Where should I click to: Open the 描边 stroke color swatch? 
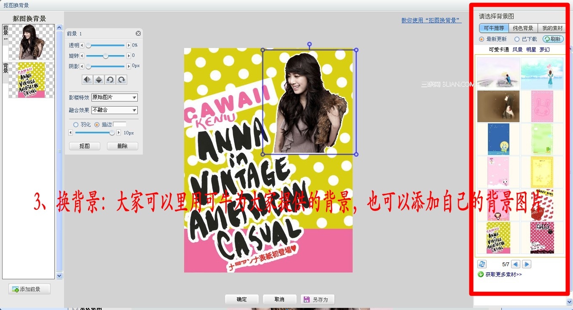tap(120, 125)
